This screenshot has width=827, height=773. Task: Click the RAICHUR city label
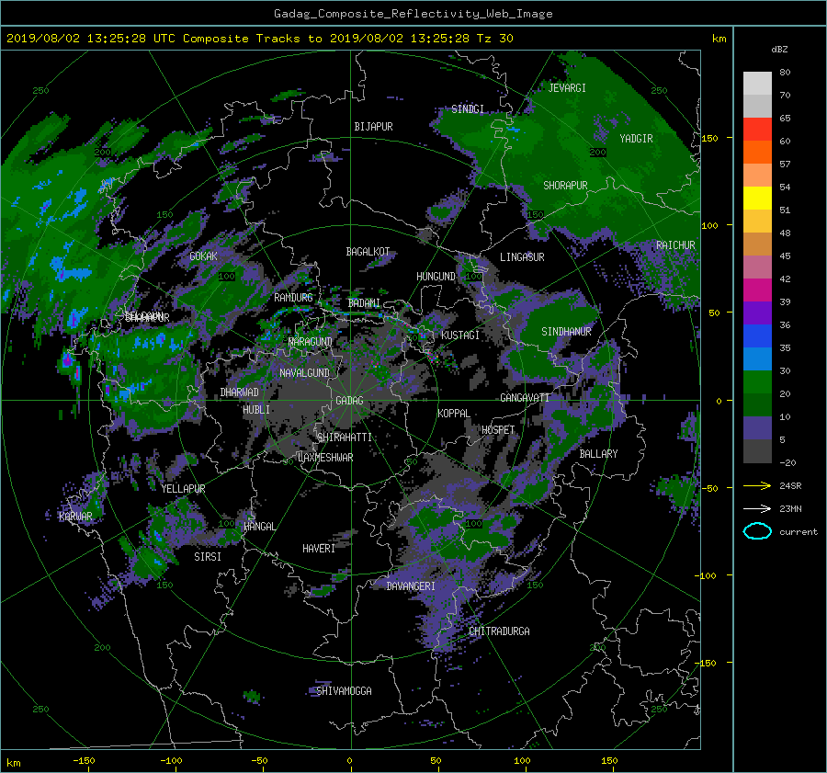point(675,245)
